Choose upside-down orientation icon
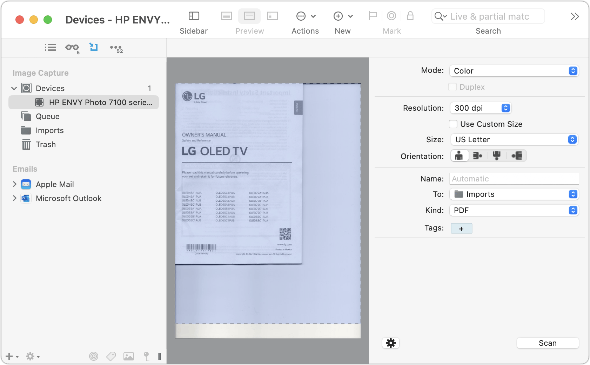Screen dimensions: 590x365 click(497, 156)
